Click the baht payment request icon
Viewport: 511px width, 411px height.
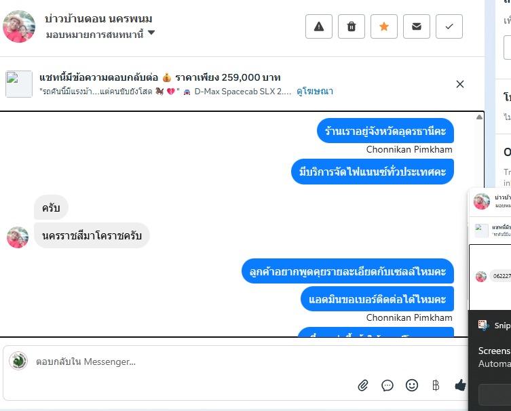[436, 386]
